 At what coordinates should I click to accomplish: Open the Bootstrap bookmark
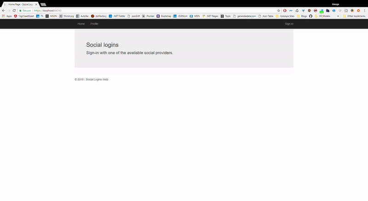point(164,16)
